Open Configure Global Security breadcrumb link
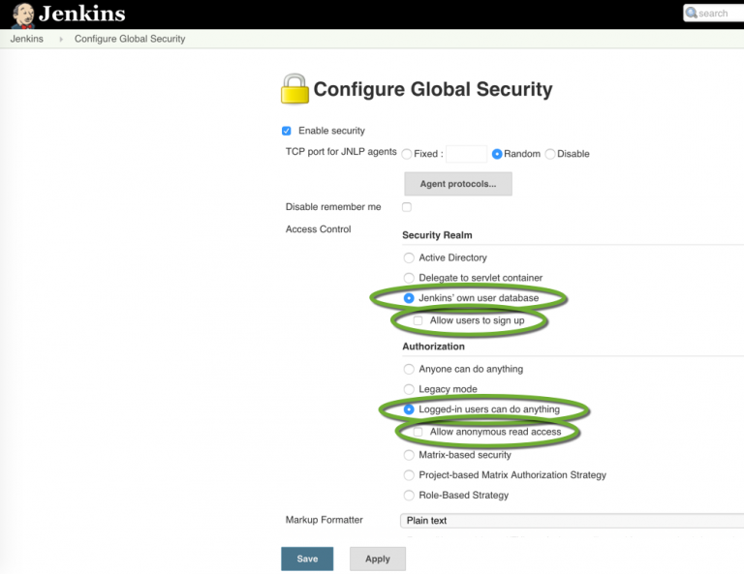This screenshot has height=574, width=744. click(x=130, y=39)
